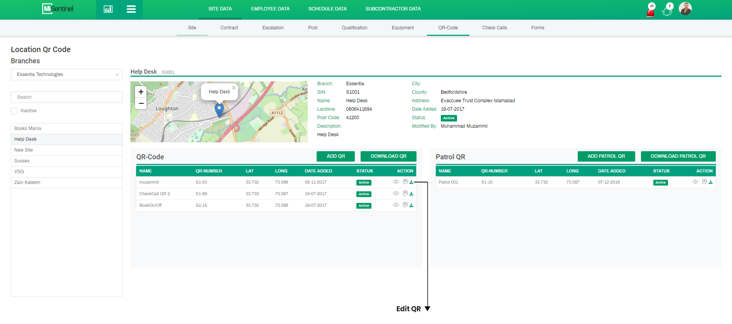
Task: Edit the muzammil QR entry
Action: 405,182
